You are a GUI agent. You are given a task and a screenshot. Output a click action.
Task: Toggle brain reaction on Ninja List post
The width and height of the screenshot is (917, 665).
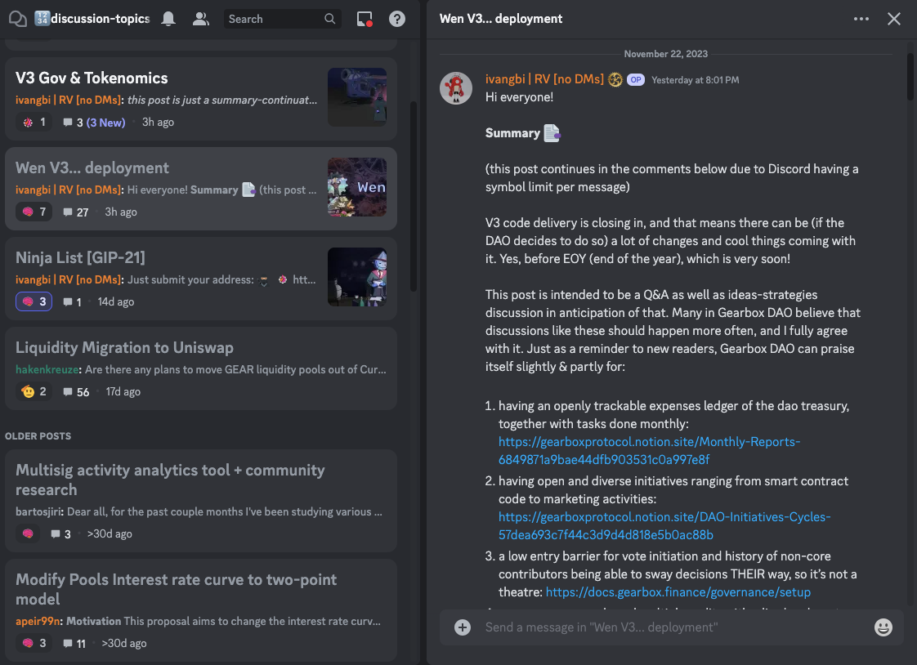(34, 301)
